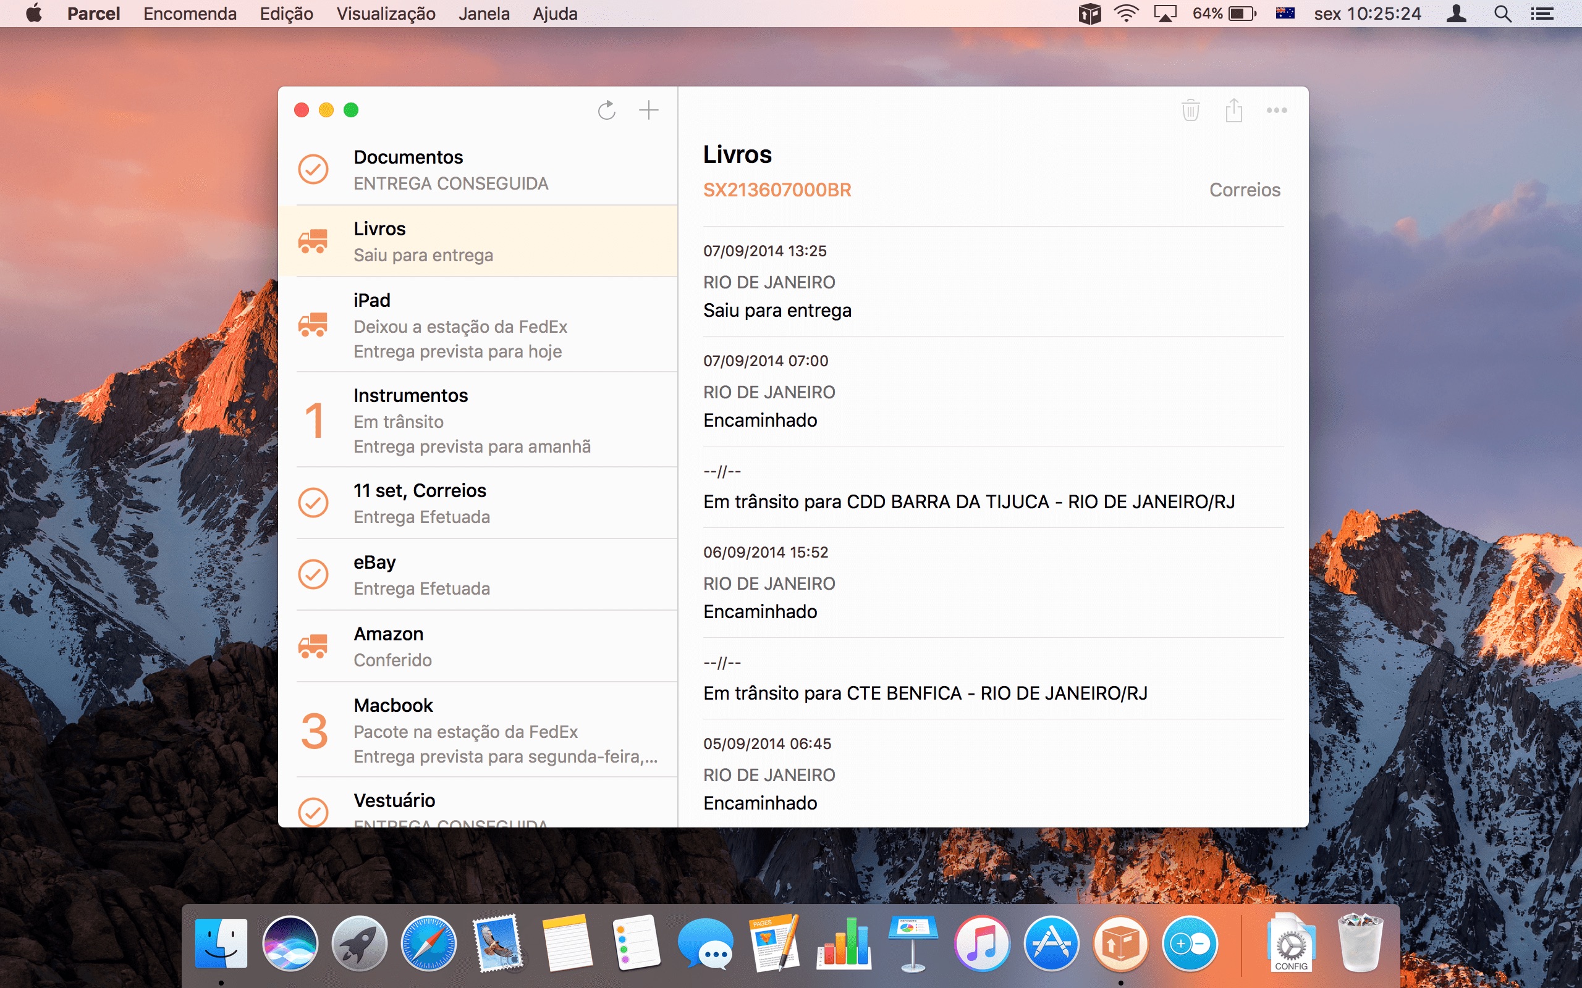This screenshot has height=988, width=1582.
Task: Select the Documentos delivery row
Action: 478,169
